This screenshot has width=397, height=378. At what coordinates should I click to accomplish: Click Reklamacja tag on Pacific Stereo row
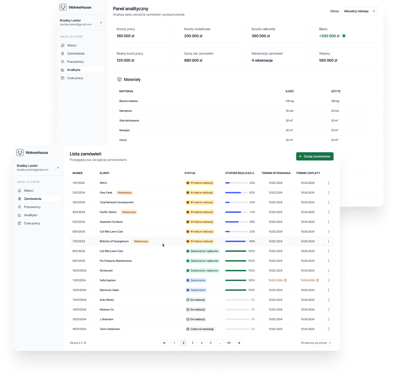tap(129, 212)
